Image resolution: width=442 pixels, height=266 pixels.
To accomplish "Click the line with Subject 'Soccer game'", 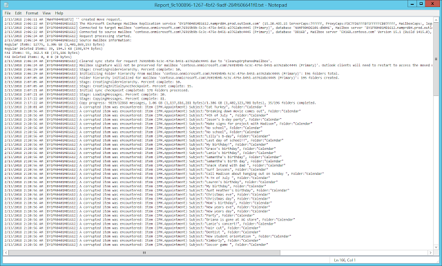I will (136, 245).
